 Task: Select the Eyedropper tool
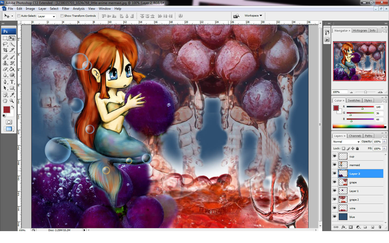12,95
